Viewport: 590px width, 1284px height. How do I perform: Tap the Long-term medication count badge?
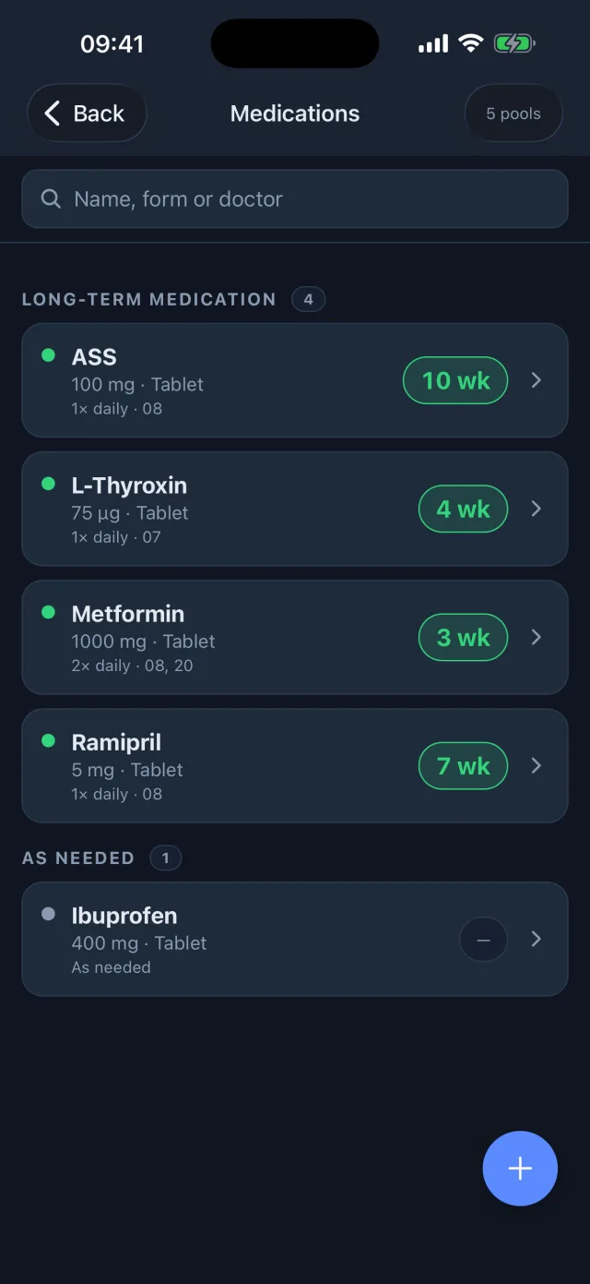[308, 299]
